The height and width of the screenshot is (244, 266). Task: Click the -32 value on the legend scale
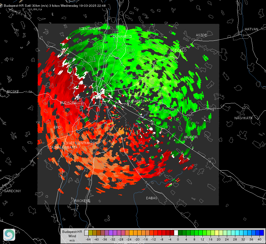point(113,239)
